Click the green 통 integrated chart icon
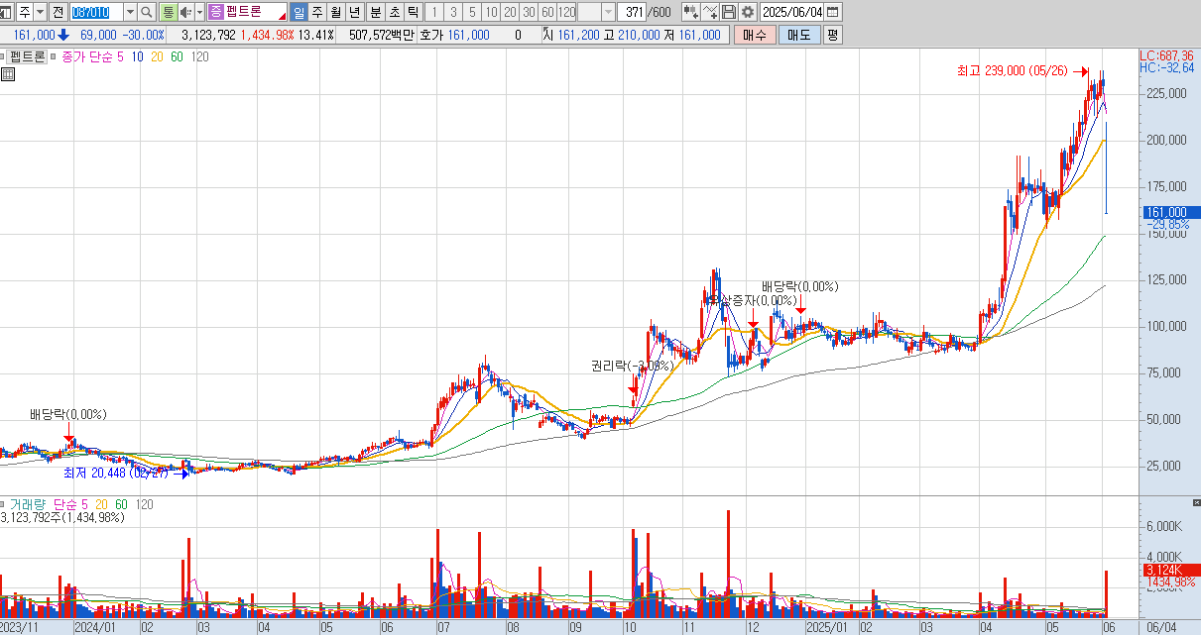Screen dimensions: 1201x635 (168, 12)
